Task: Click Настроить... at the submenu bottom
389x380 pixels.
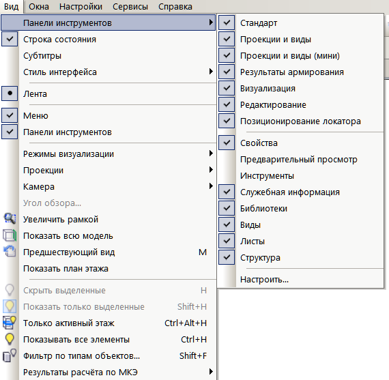Action: point(264,280)
